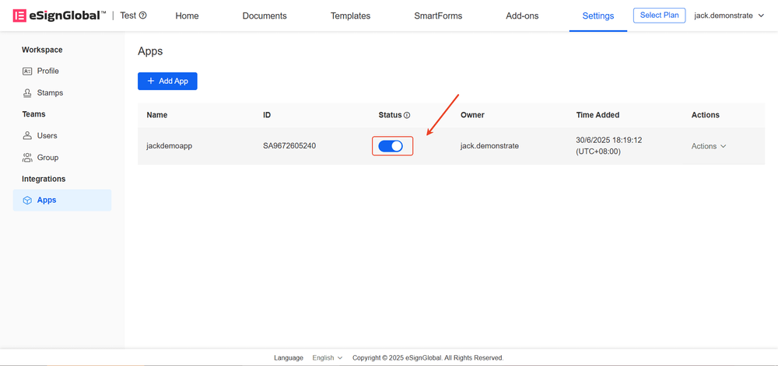Click the Stamps icon in sidebar

27,92
